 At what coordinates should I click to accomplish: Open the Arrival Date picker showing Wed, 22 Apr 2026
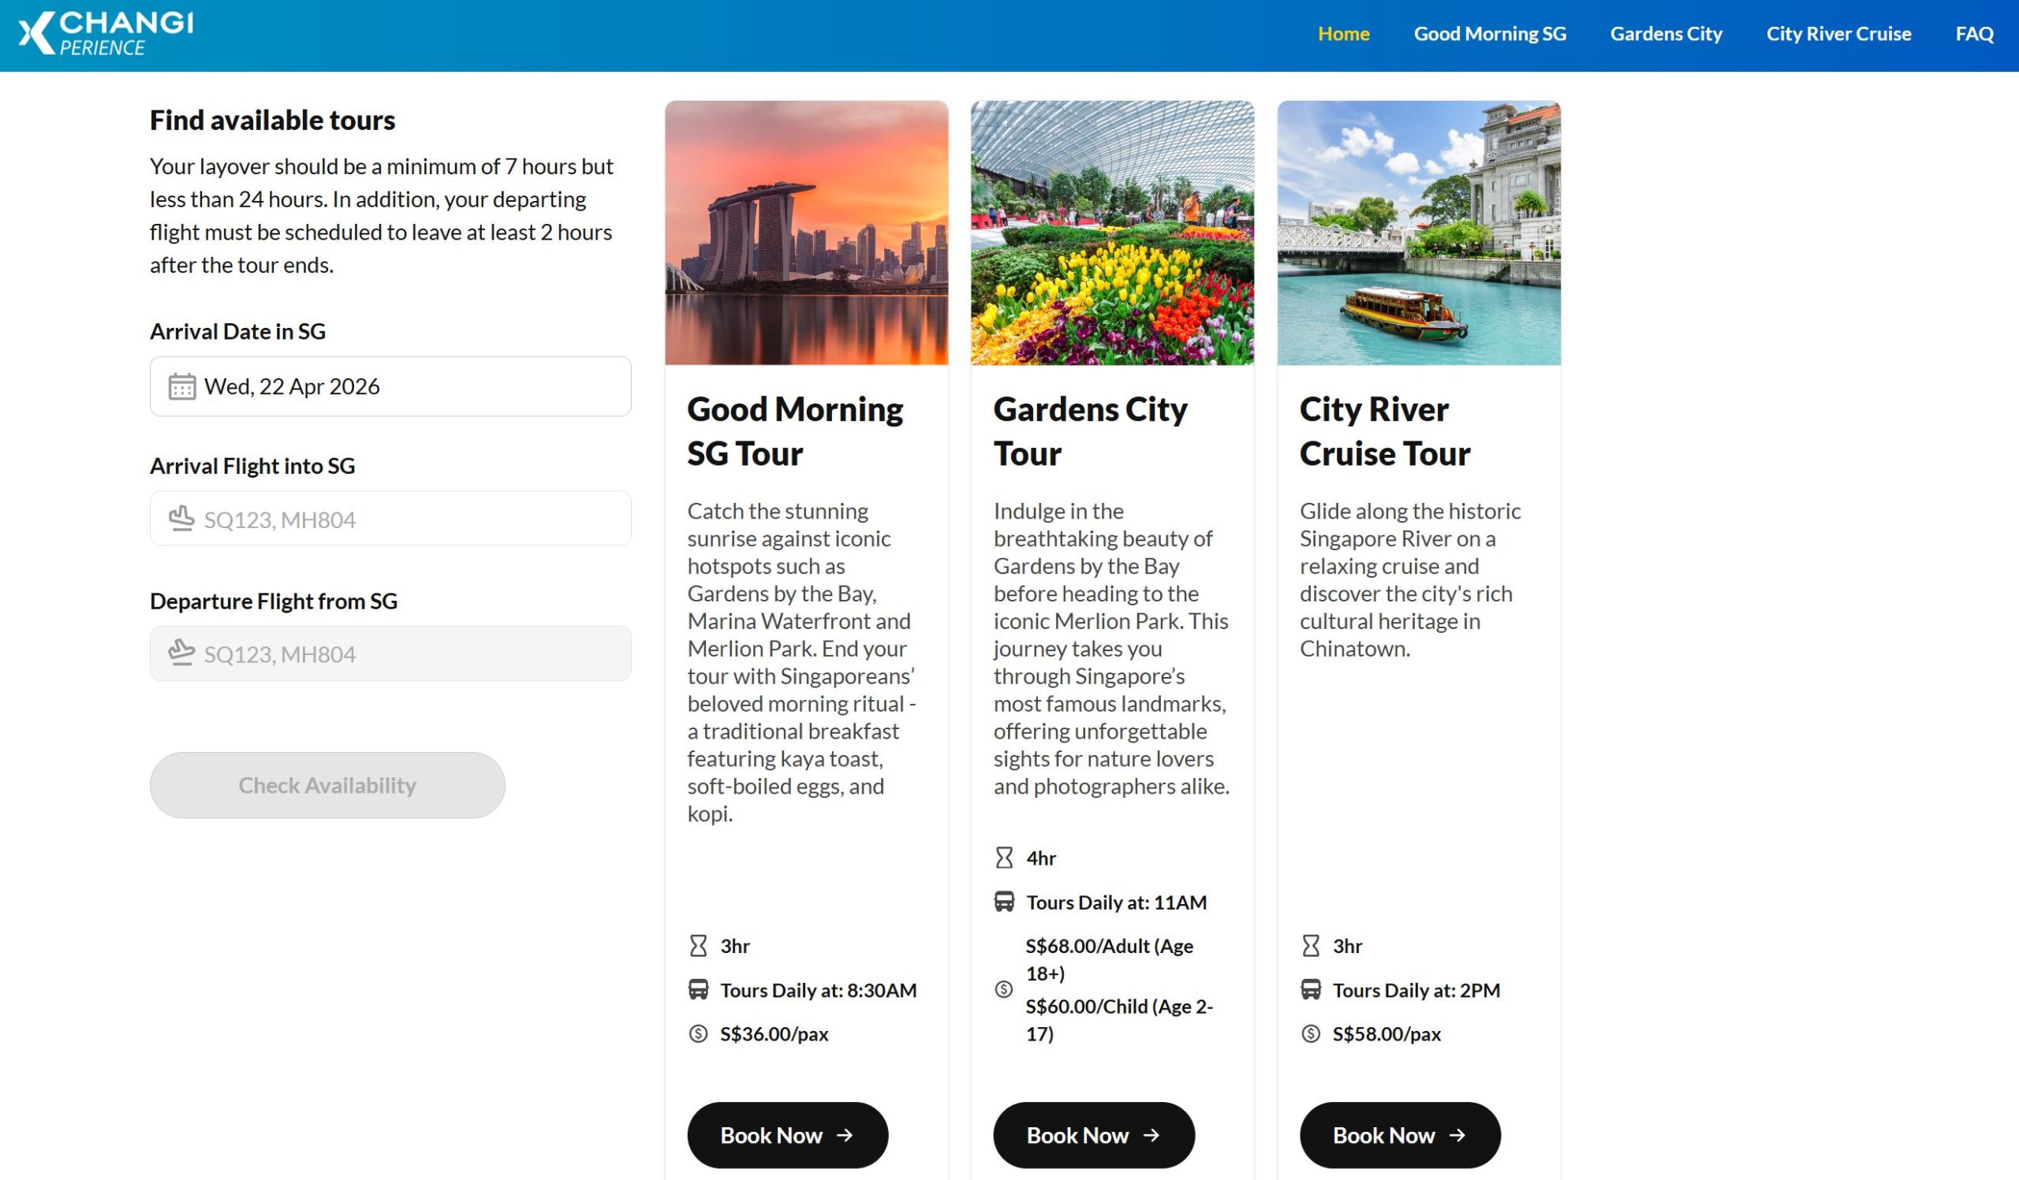(x=390, y=387)
